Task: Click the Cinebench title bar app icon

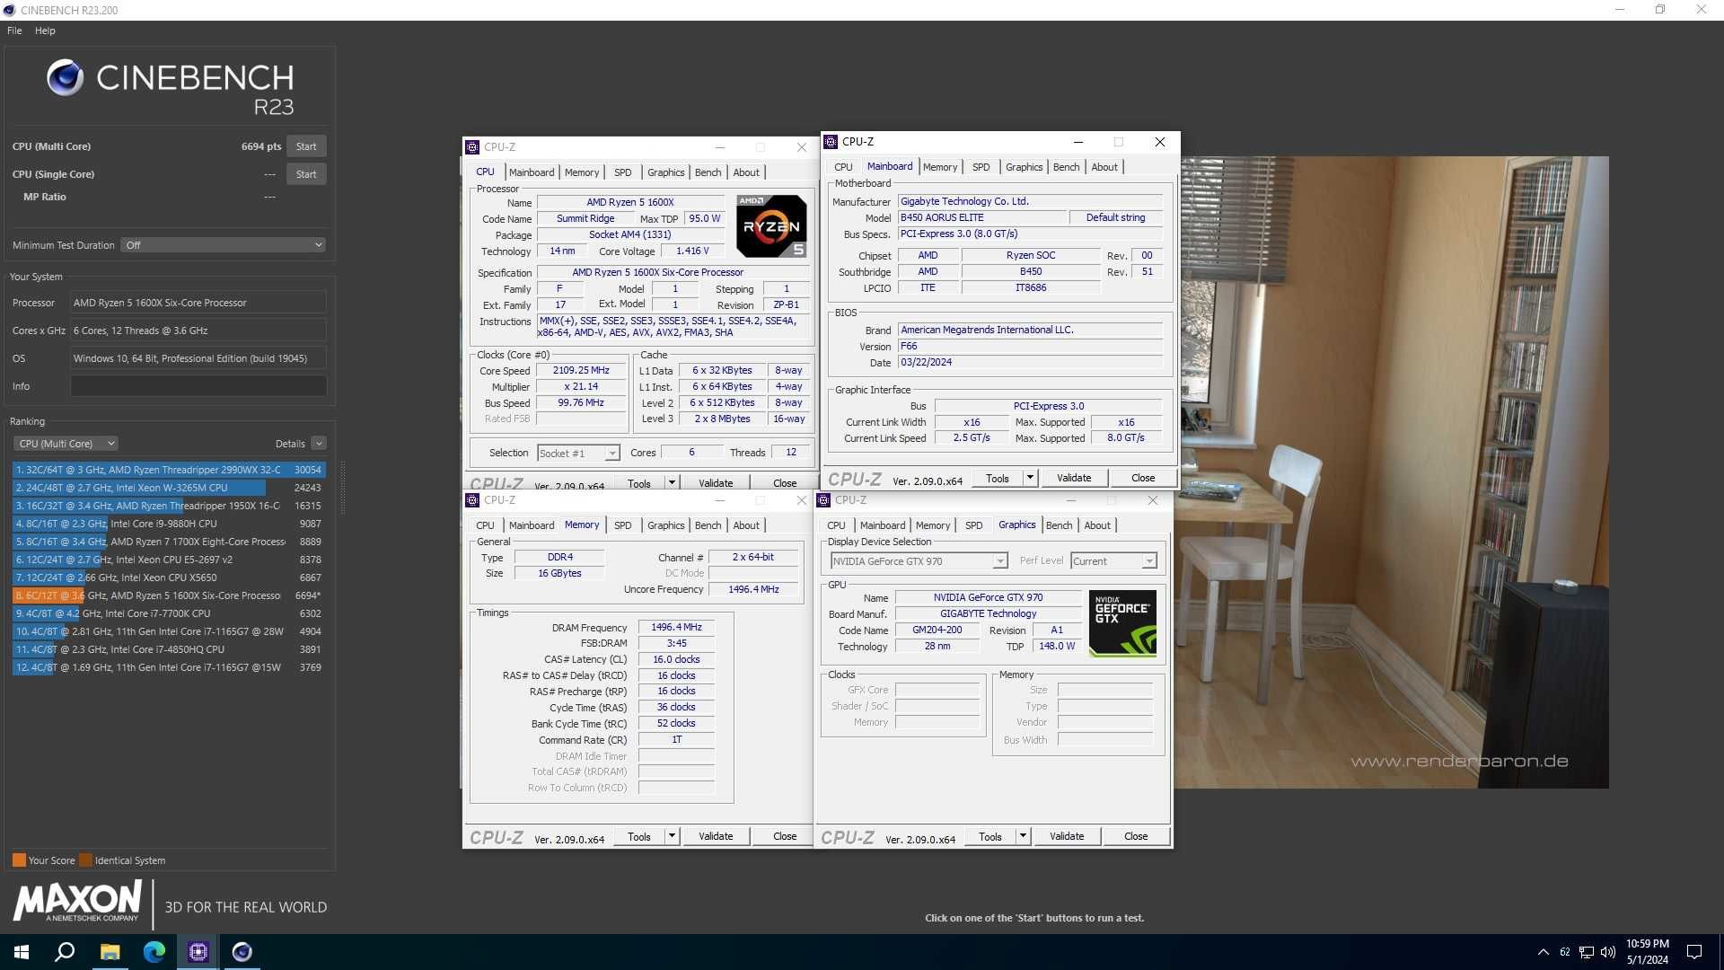Action: coord(9,11)
